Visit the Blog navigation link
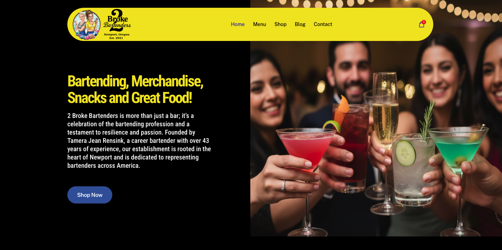 pyautogui.click(x=300, y=24)
